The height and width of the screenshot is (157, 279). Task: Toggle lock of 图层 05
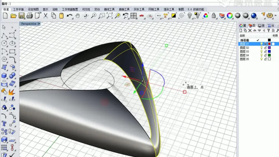point(265,59)
